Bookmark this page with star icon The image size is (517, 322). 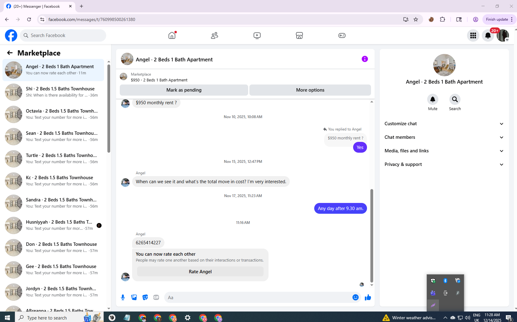pos(416,19)
